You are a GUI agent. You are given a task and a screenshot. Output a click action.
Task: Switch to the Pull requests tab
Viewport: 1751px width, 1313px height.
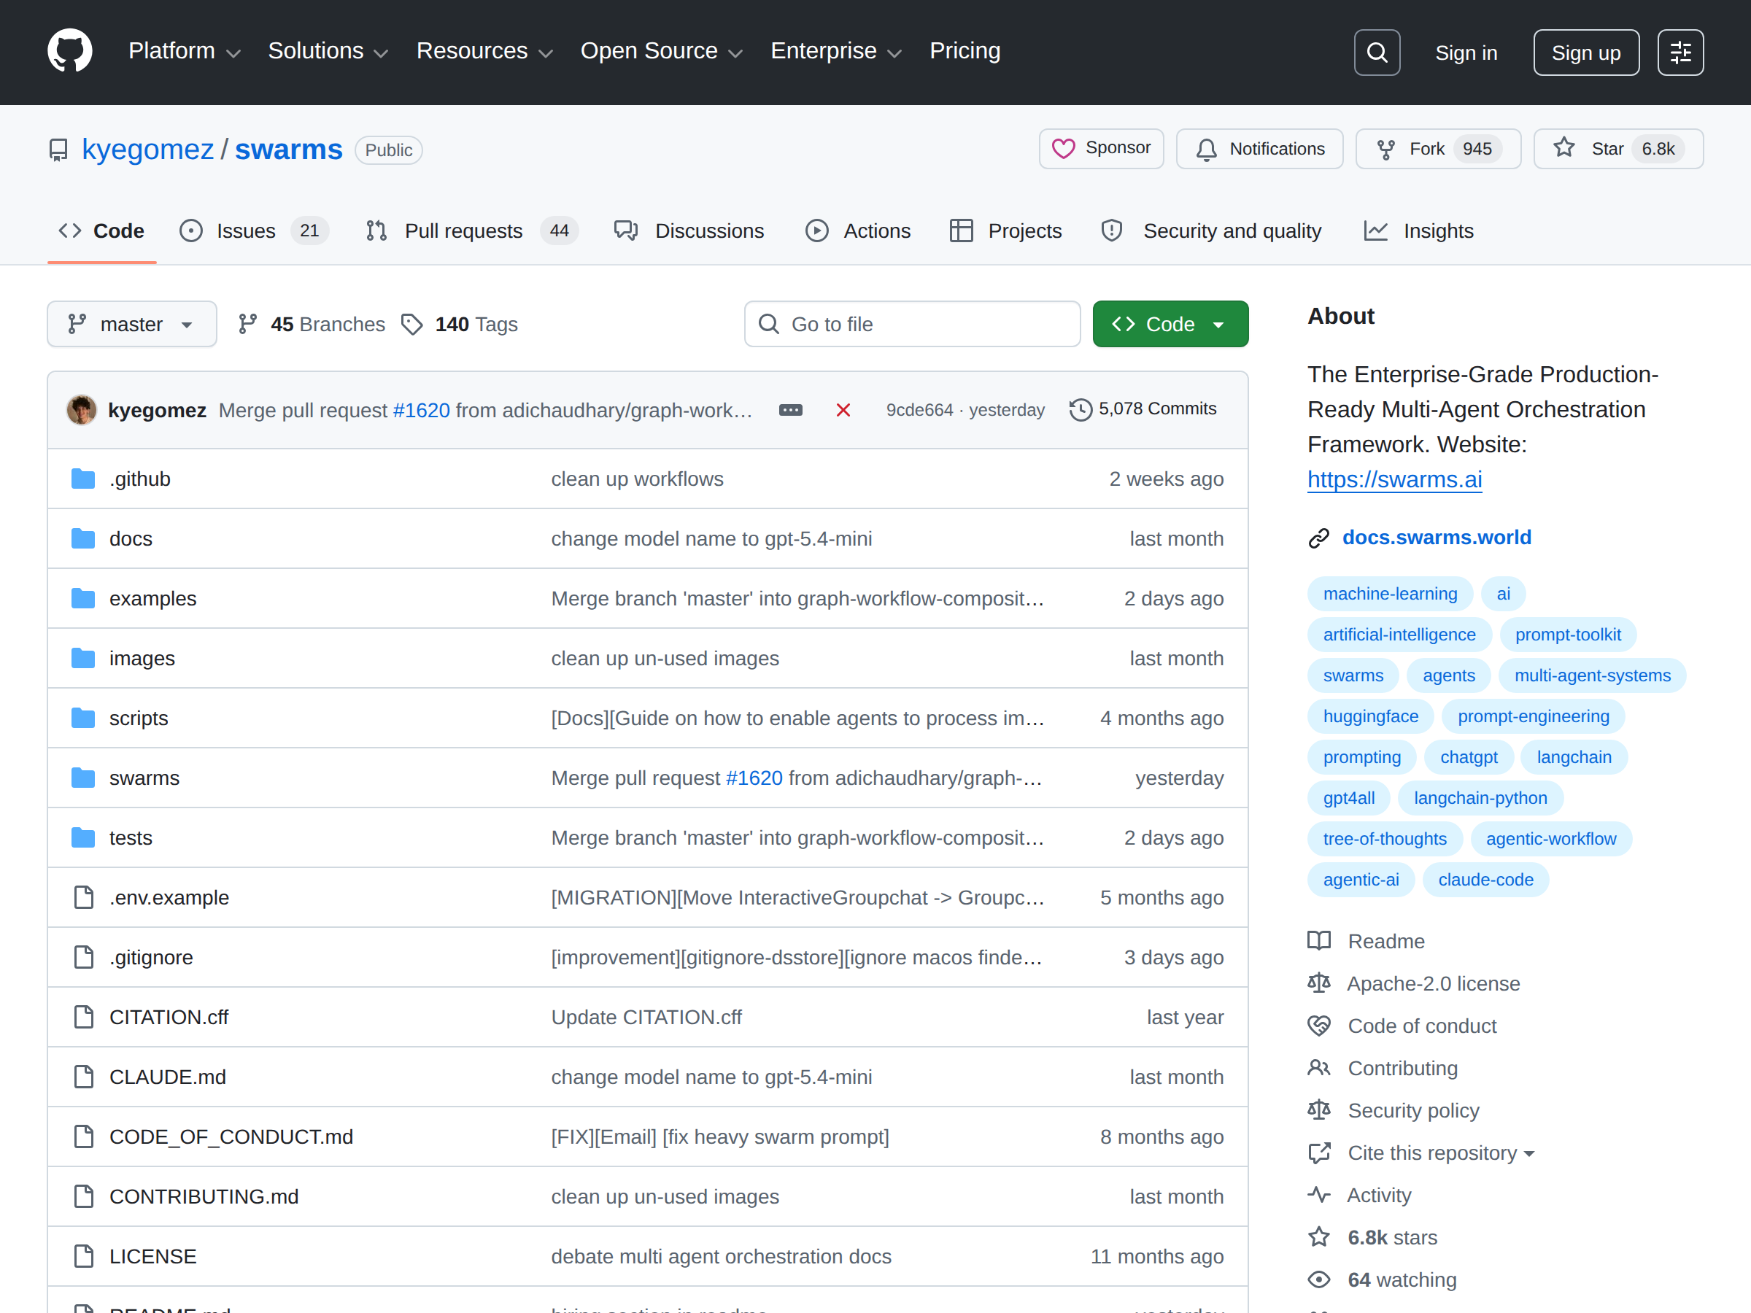[473, 231]
